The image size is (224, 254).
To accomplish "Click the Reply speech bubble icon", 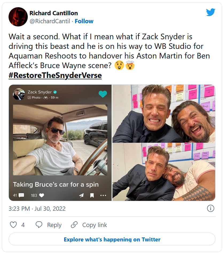I will click(x=39, y=225).
